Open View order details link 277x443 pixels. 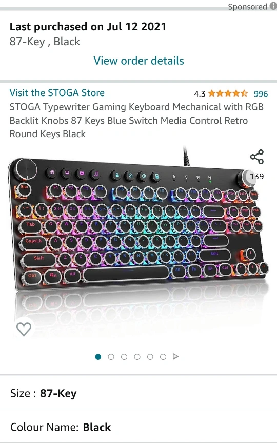[x=138, y=61]
